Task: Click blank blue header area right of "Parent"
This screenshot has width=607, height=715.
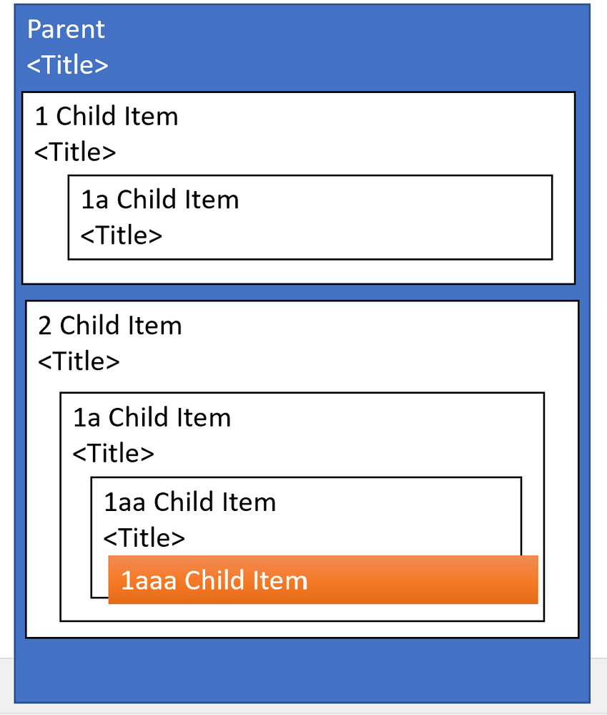Action: (x=346, y=46)
